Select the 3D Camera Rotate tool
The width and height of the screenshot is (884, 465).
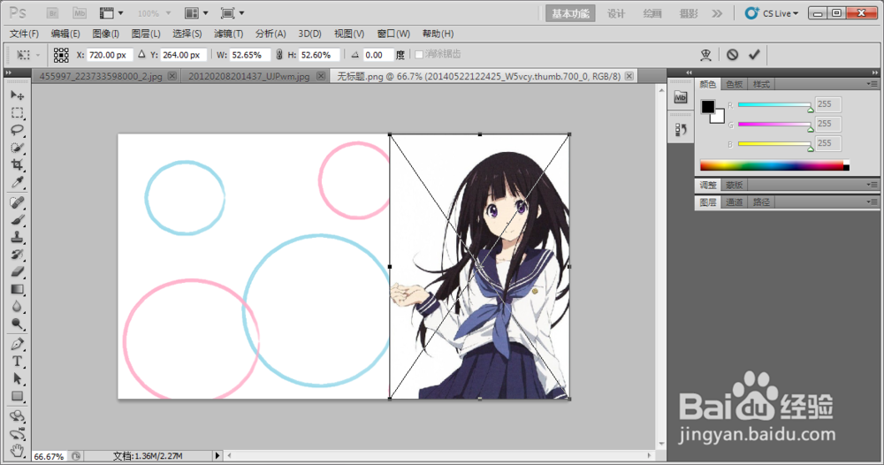pos(17,433)
